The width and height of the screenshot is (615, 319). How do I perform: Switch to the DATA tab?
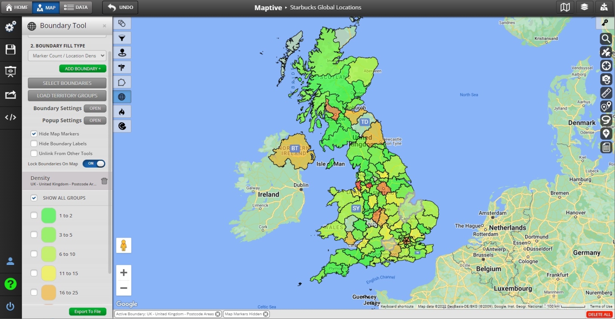[76, 8]
